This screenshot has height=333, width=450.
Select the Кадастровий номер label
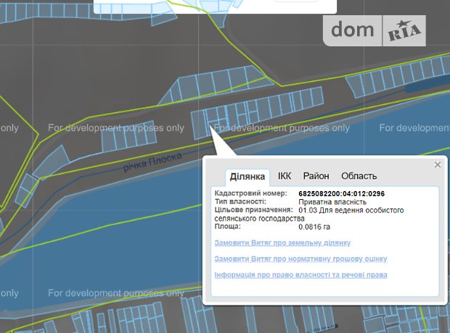click(251, 193)
